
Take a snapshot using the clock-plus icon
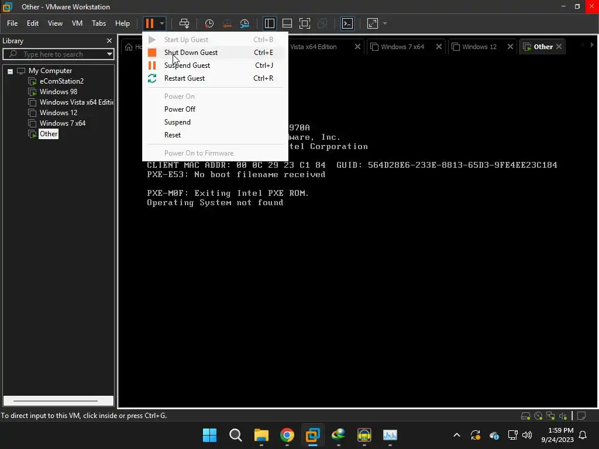tap(209, 23)
